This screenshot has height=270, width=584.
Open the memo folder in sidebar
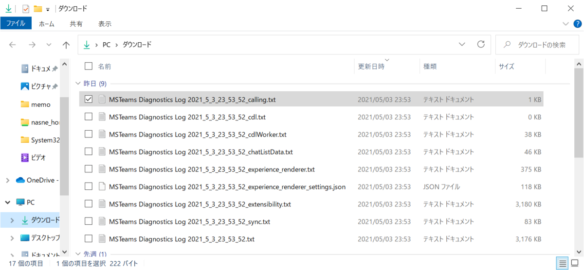tap(36, 104)
